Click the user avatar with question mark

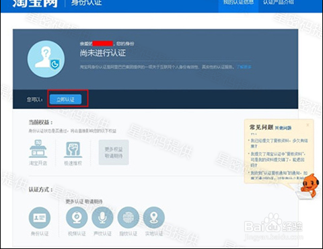tap(46, 59)
